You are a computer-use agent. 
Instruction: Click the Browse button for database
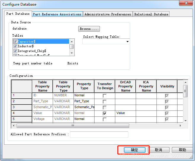coord(89,29)
